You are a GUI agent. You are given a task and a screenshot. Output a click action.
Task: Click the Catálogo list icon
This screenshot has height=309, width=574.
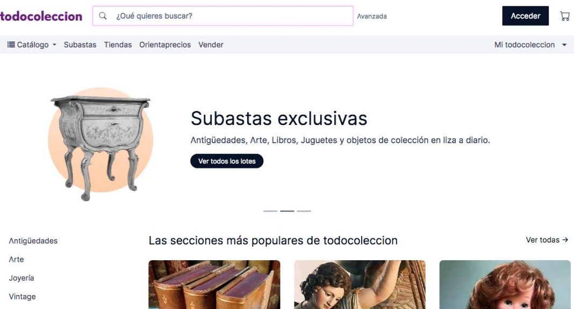pos(11,45)
